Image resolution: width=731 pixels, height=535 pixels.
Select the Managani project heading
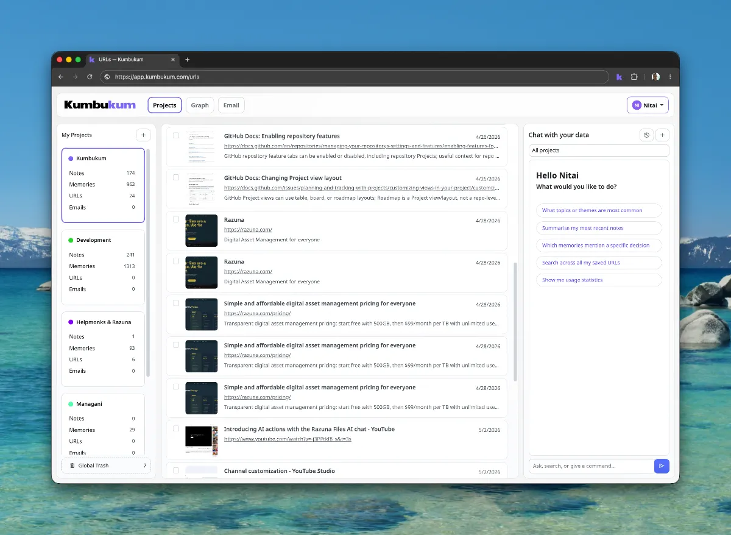tap(89, 404)
